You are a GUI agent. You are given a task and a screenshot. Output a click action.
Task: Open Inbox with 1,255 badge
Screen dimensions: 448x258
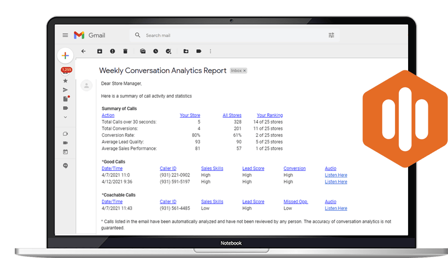point(66,71)
